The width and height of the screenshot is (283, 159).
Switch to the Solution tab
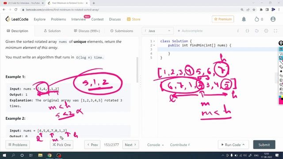[52, 31]
